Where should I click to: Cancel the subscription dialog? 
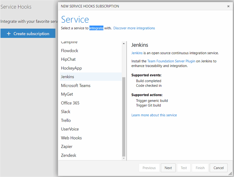(219, 168)
